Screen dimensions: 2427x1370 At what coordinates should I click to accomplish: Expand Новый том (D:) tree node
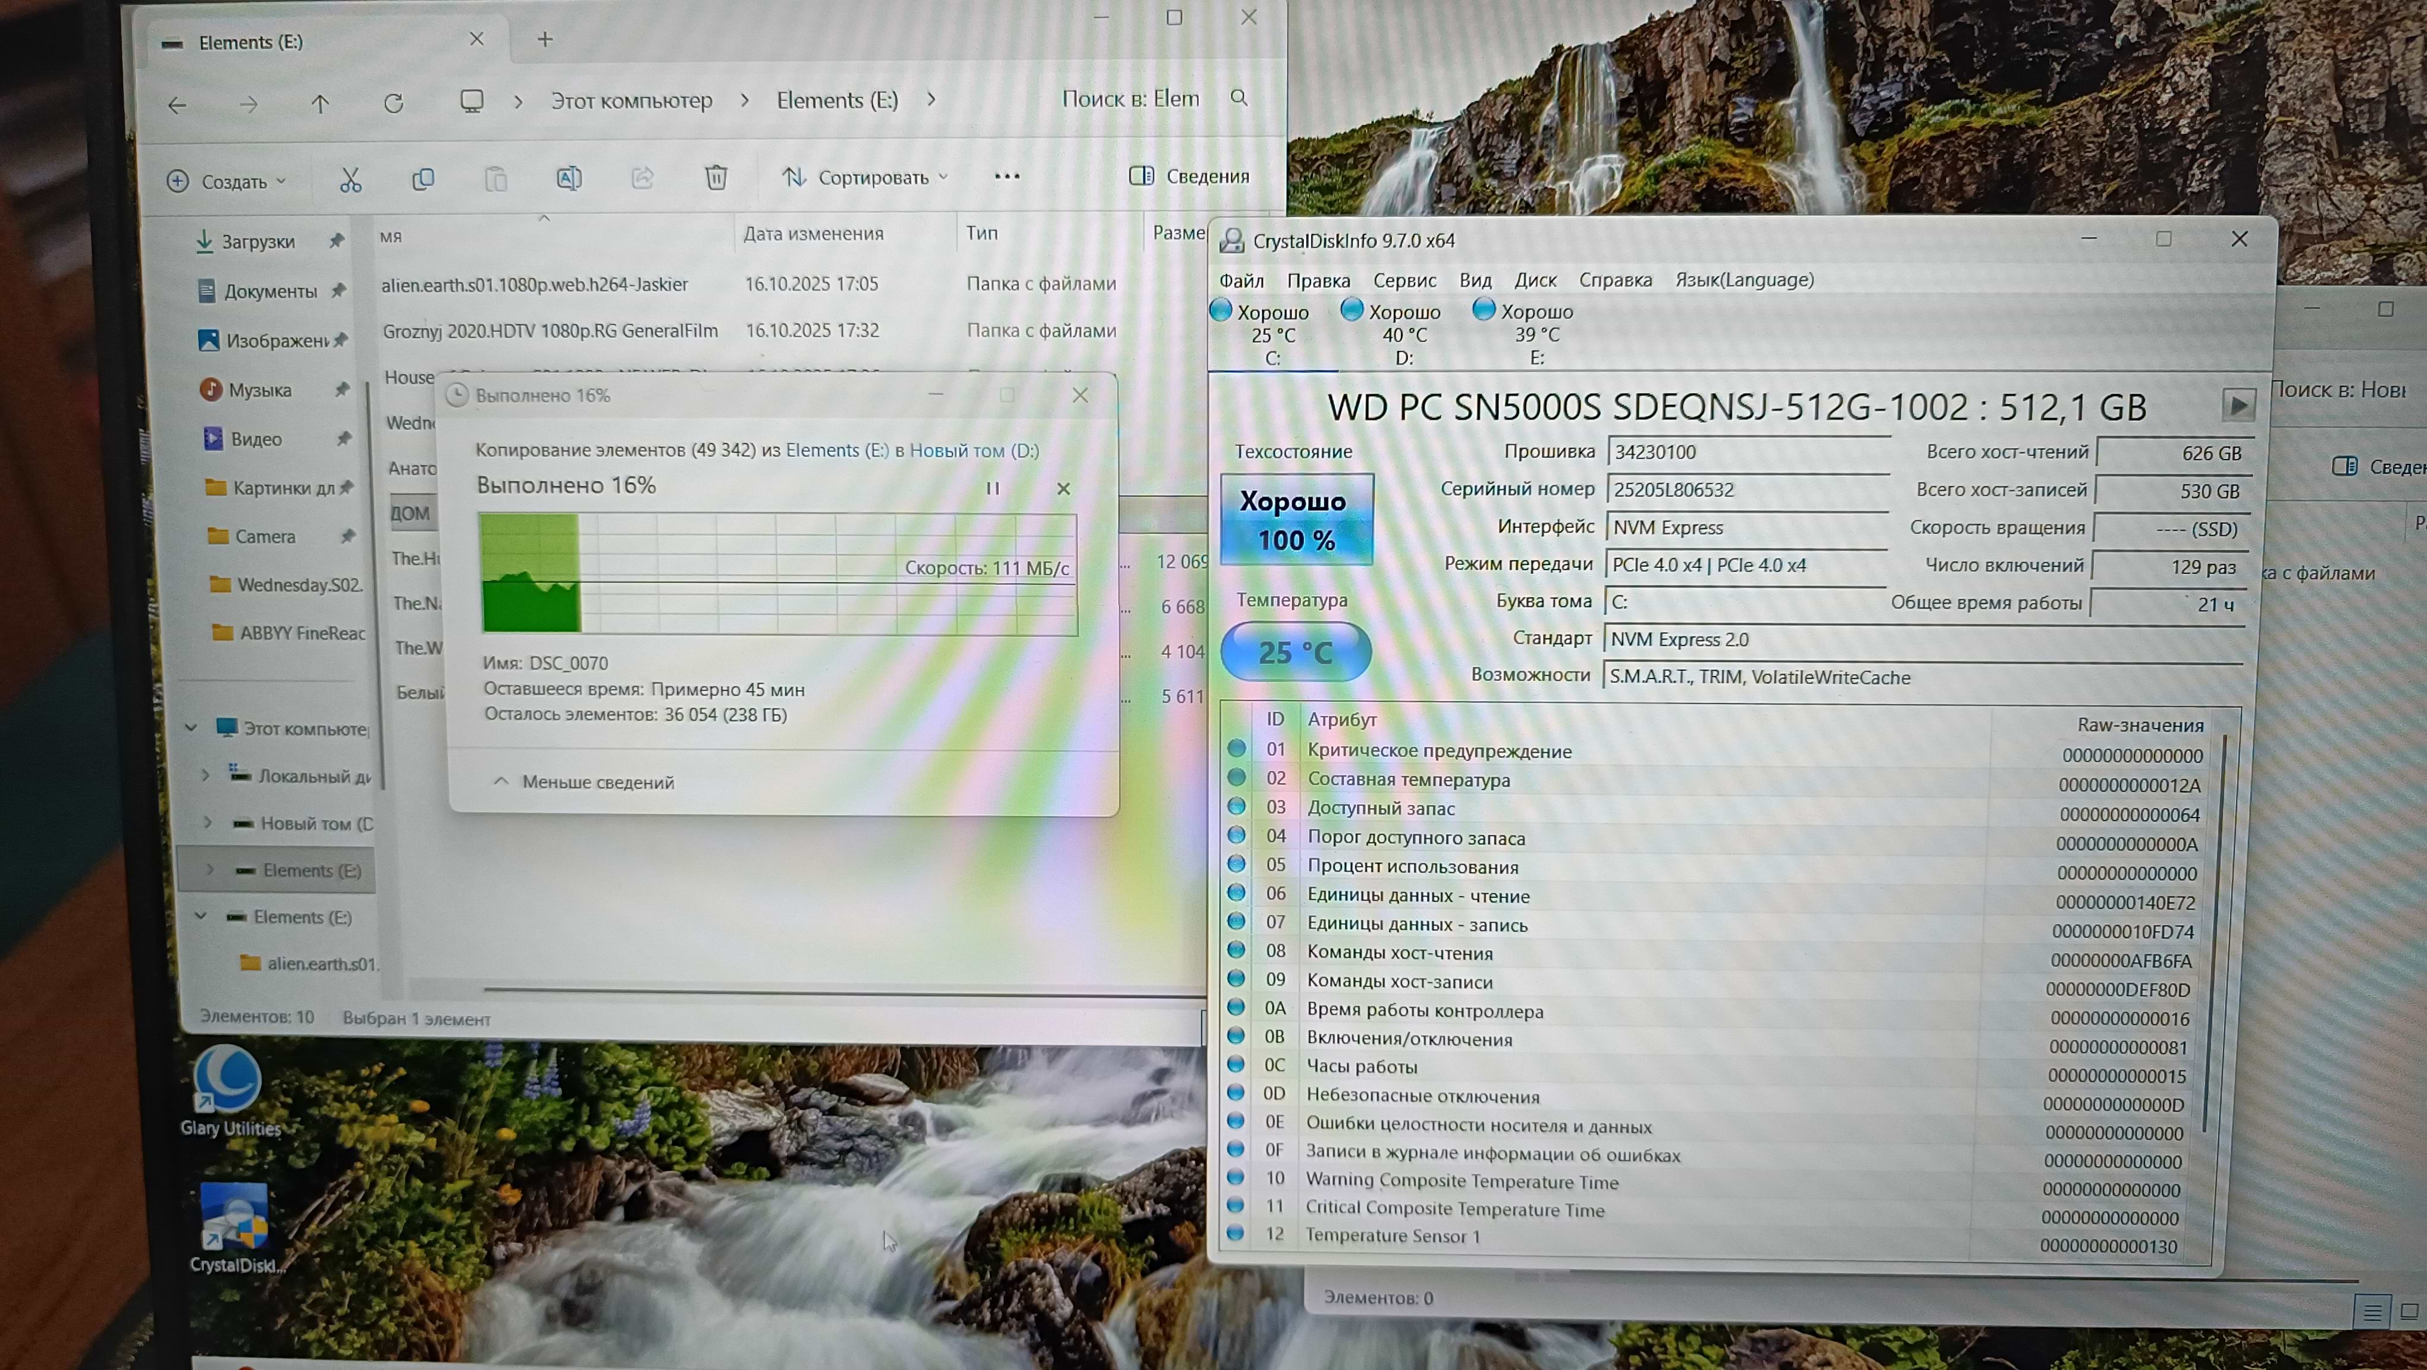pos(208,823)
